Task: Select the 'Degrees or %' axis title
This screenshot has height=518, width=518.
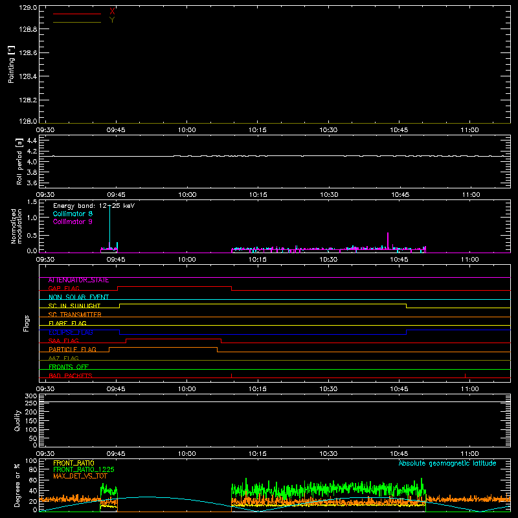Action: point(17,485)
